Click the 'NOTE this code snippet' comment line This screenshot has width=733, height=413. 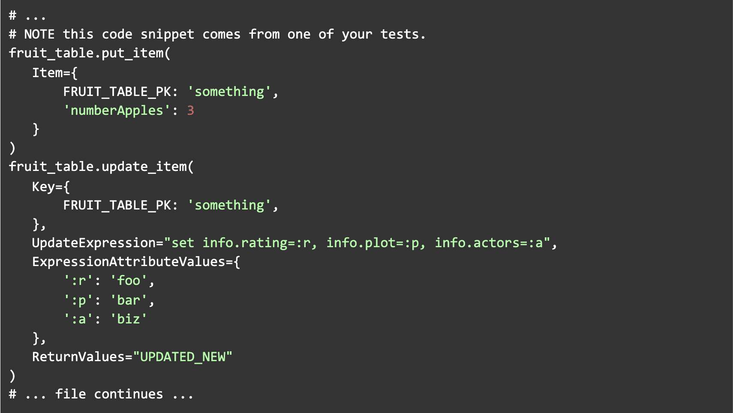click(x=217, y=34)
